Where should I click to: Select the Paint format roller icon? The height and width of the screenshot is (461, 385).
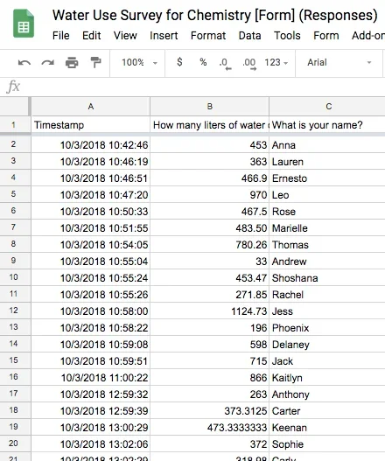[x=95, y=63]
